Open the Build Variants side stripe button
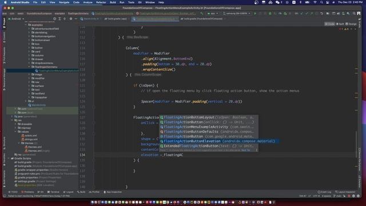The width and height of the screenshot is (366, 206). [4, 179]
